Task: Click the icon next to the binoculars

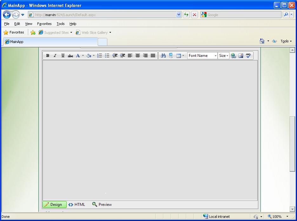Action: click(171, 55)
